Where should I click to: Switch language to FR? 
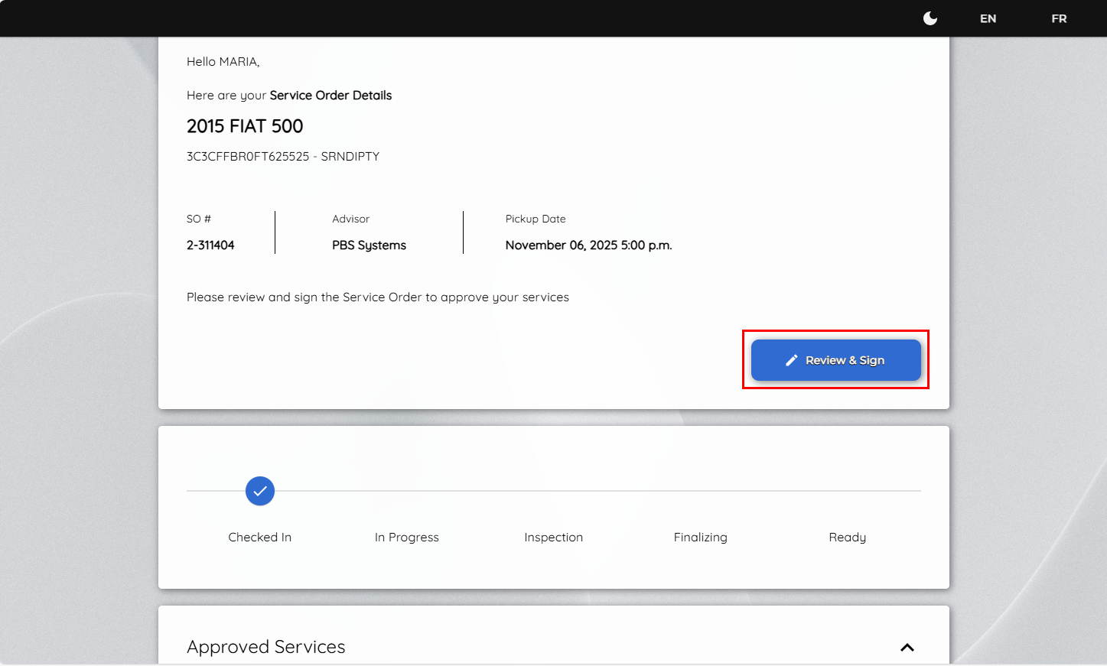1059,18
